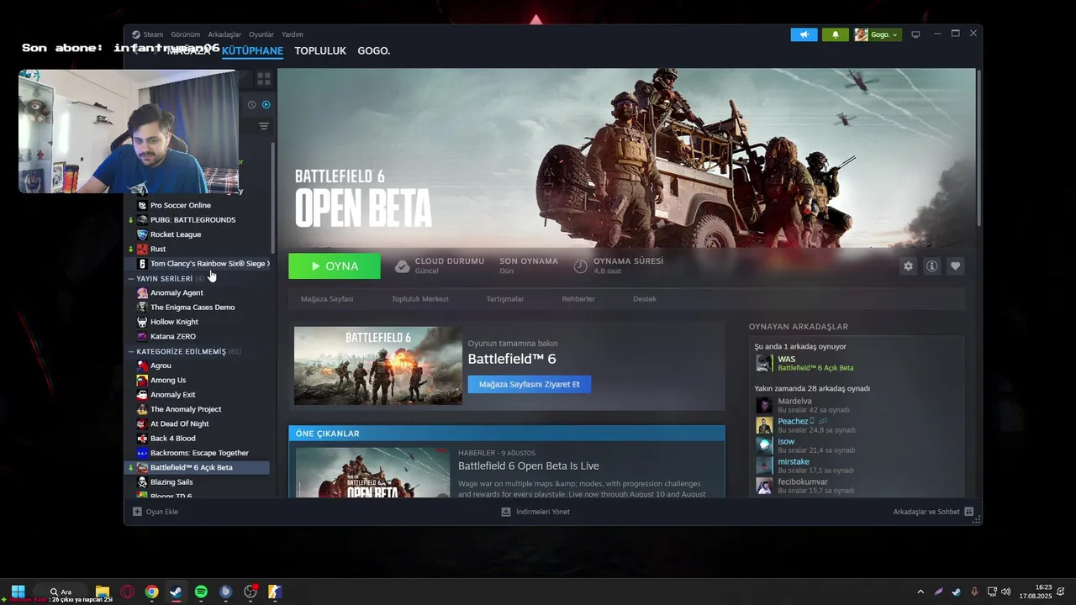Open Battlefield 6 Open Beta Is Live news
Screen dimensions: 1076x605
529,466
